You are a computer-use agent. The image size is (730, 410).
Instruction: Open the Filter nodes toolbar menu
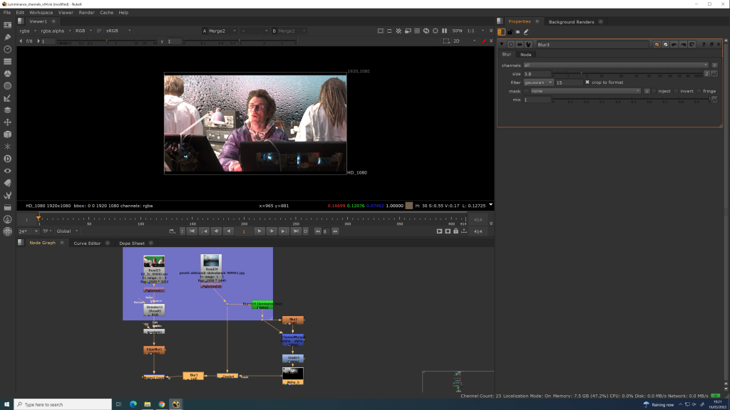click(x=7, y=86)
